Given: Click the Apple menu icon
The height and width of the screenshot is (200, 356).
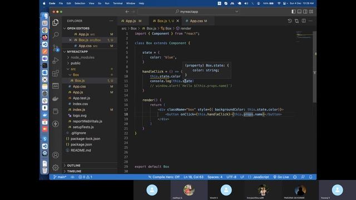Looking at the screenshot, I should tap(44, 3).
